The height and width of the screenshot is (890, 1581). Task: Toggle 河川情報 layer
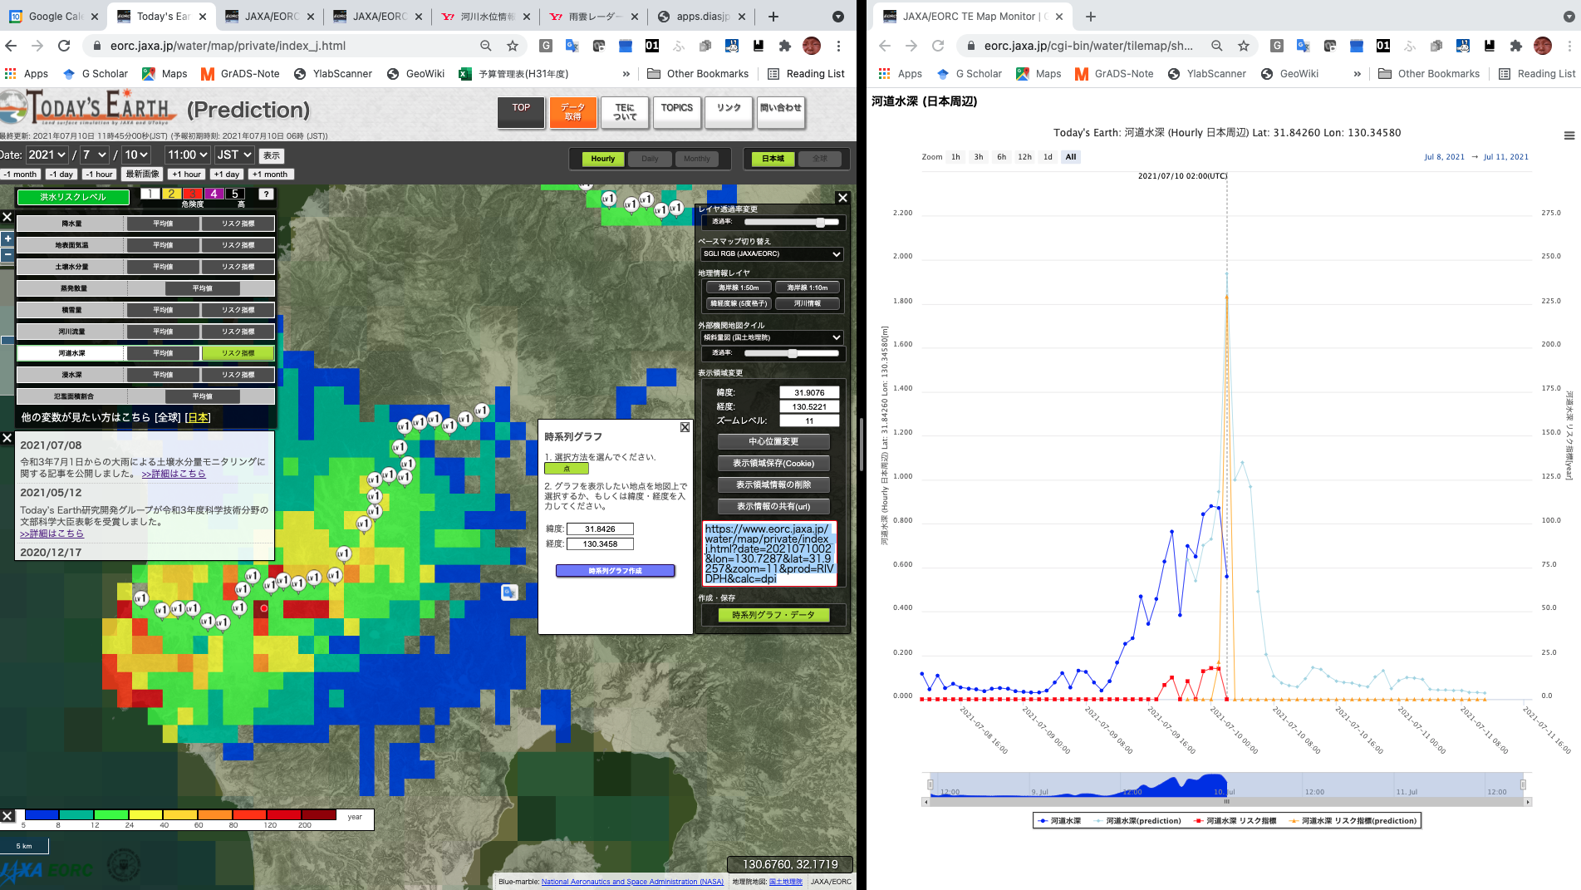(x=808, y=303)
